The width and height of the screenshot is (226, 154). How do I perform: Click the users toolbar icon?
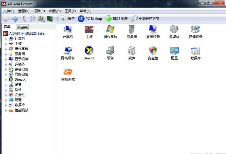pyautogui.click(x=41, y=19)
